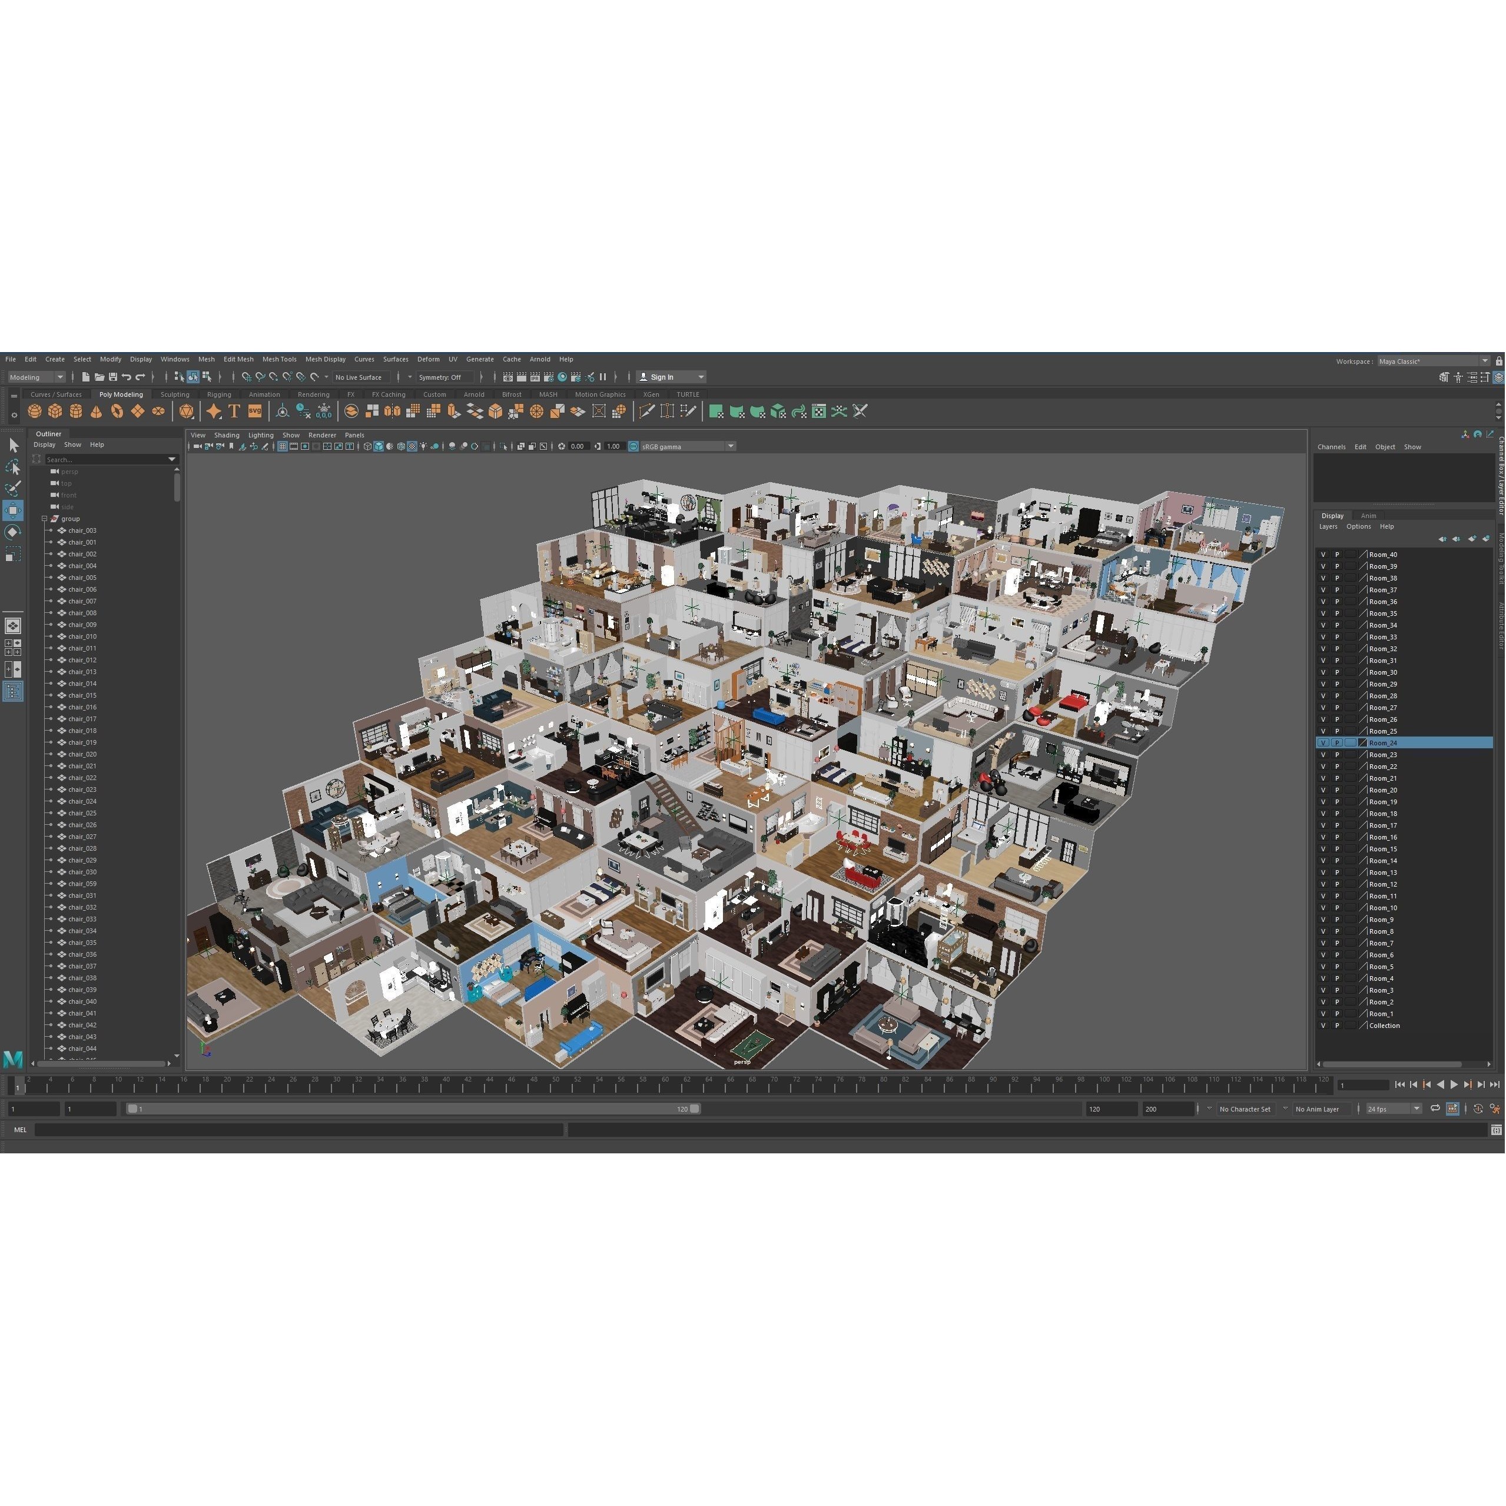1506x1506 pixels.
Task: Click the Save scene icon
Action: [x=113, y=377]
